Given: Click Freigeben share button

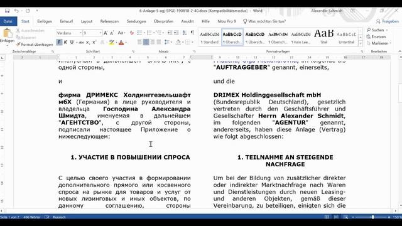Looking at the screenshot, I should point(388,21).
